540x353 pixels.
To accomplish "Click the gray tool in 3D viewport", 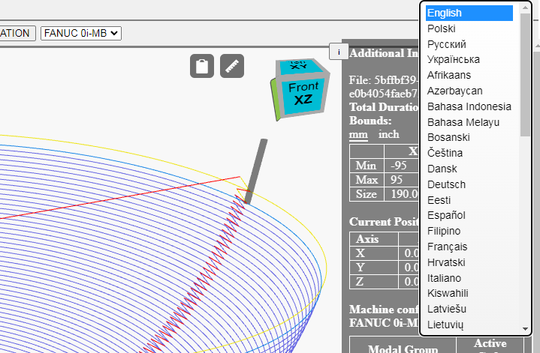I will click(256, 171).
